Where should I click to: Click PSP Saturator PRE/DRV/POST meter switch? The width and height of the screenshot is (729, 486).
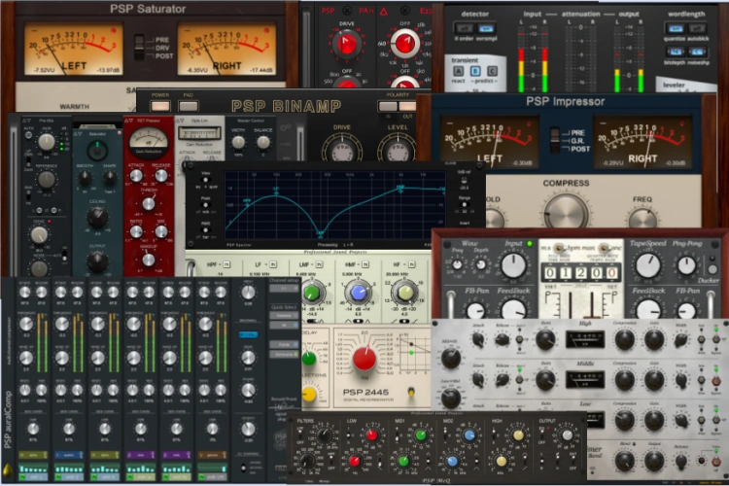coord(139,47)
